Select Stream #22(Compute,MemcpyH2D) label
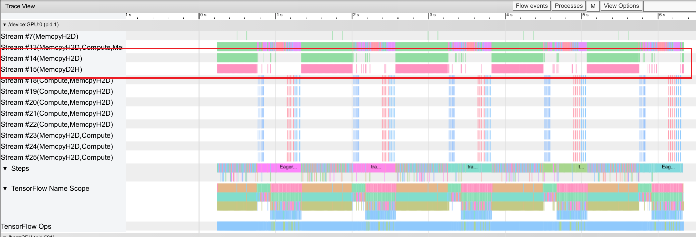696x237 pixels. (x=57, y=124)
